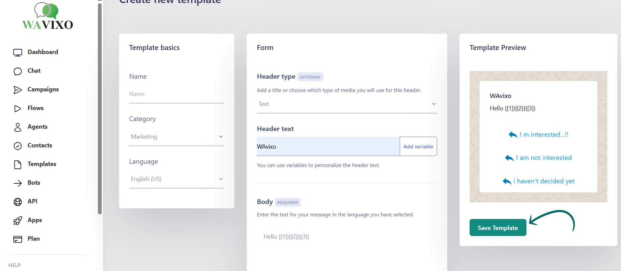Click the Campaigns paper plane icon
This screenshot has width=621, height=271.
point(18,90)
